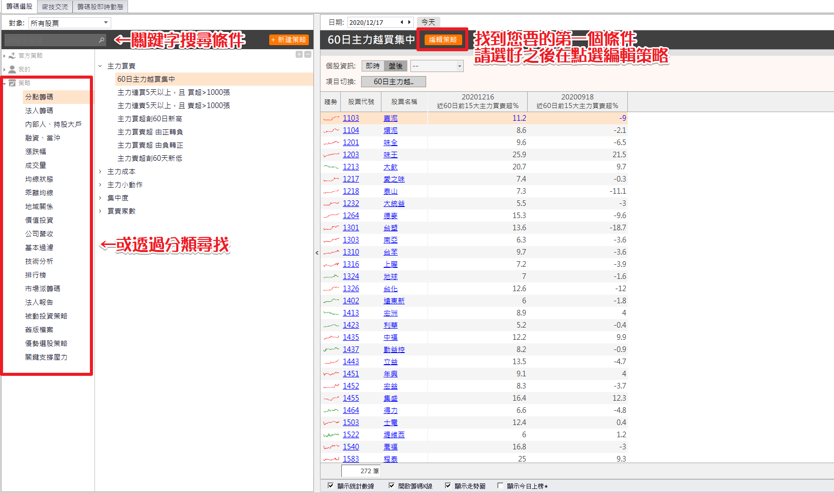This screenshot has height=493, width=834.
Task: Select strategy 主力買賣超 由正轉負
Action: (x=150, y=132)
